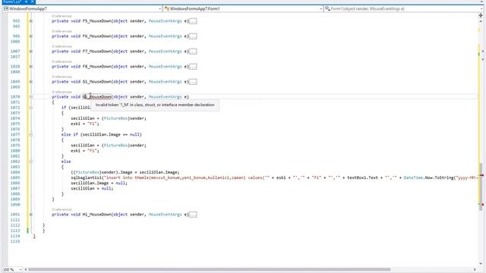The width and height of the screenshot is (486, 273).
Task: Collapse the else block at line 1082
Action: pyautogui.click(x=30, y=162)
